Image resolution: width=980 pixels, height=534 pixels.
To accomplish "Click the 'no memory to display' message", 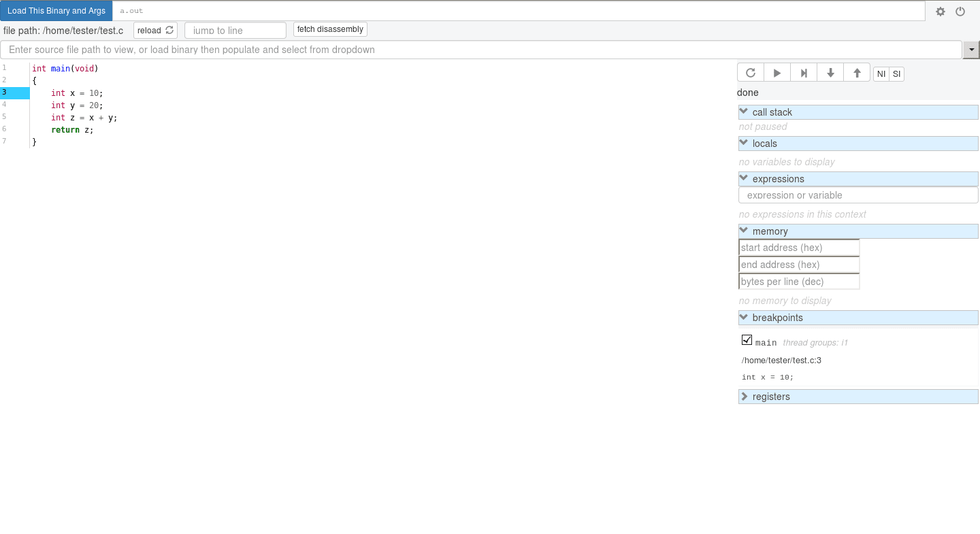I will coord(785,301).
